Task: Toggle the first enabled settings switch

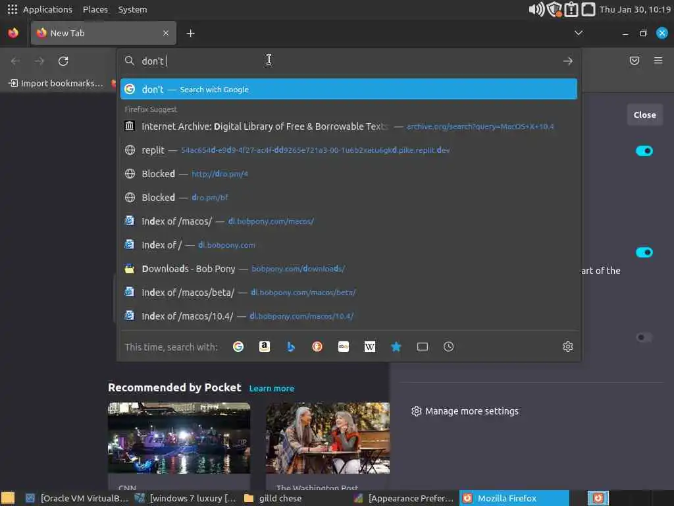Action: click(644, 151)
